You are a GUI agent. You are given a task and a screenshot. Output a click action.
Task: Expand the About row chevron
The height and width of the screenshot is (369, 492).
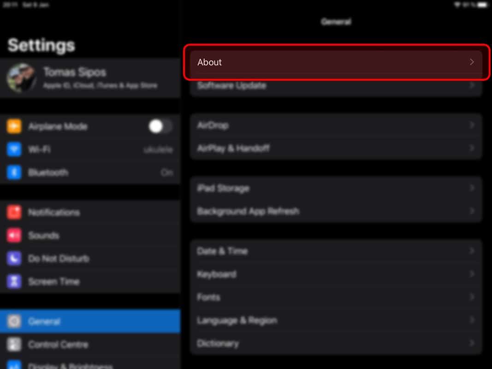pos(472,62)
